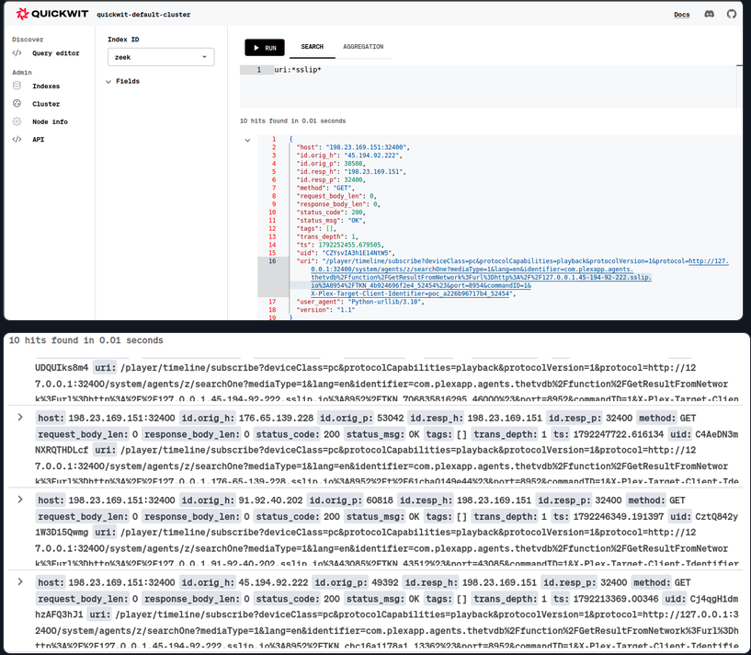Open the uri hyperlink in JSON result
Screen dimensions: 751x655
click(519, 277)
